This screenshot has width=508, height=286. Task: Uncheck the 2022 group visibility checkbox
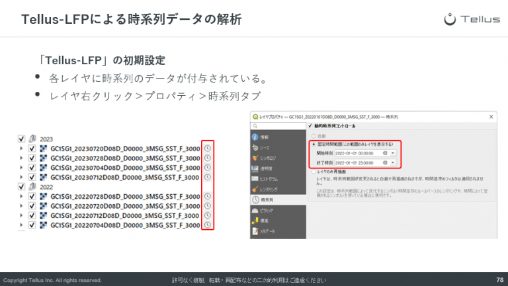[x=21, y=187]
